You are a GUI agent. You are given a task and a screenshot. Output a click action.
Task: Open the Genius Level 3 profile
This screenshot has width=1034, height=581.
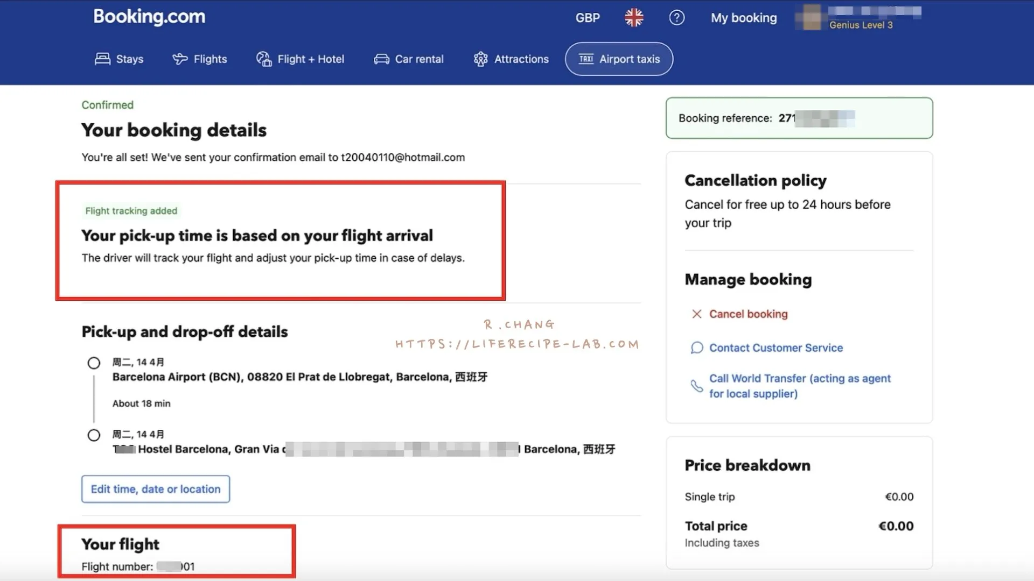tap(860, 18)
